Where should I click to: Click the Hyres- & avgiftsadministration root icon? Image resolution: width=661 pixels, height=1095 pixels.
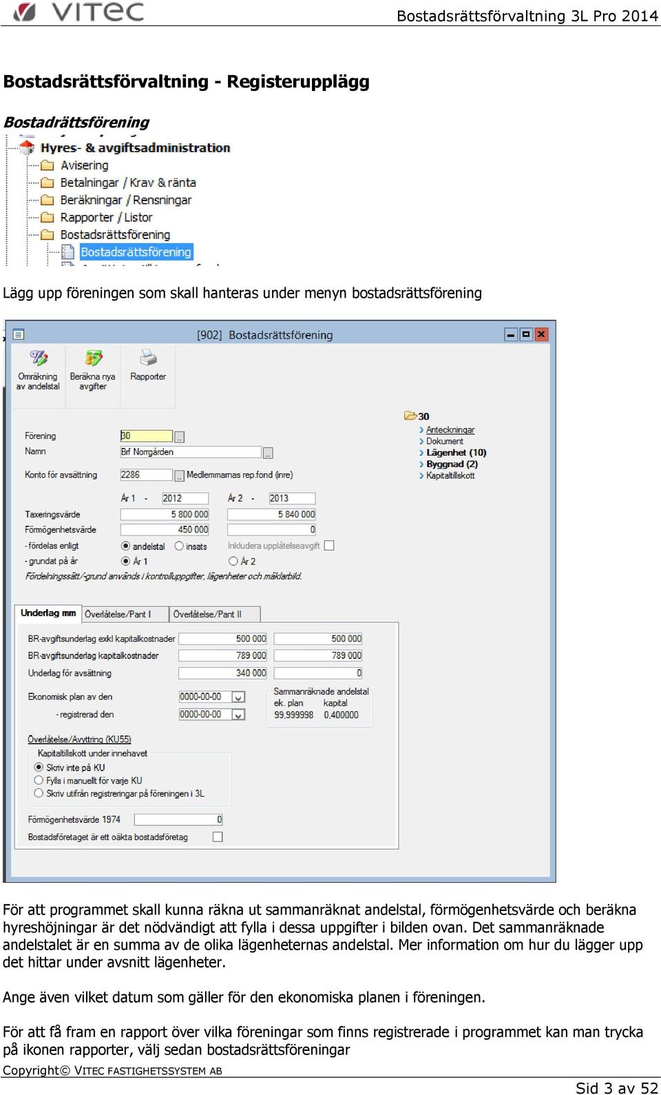point(27,147)
